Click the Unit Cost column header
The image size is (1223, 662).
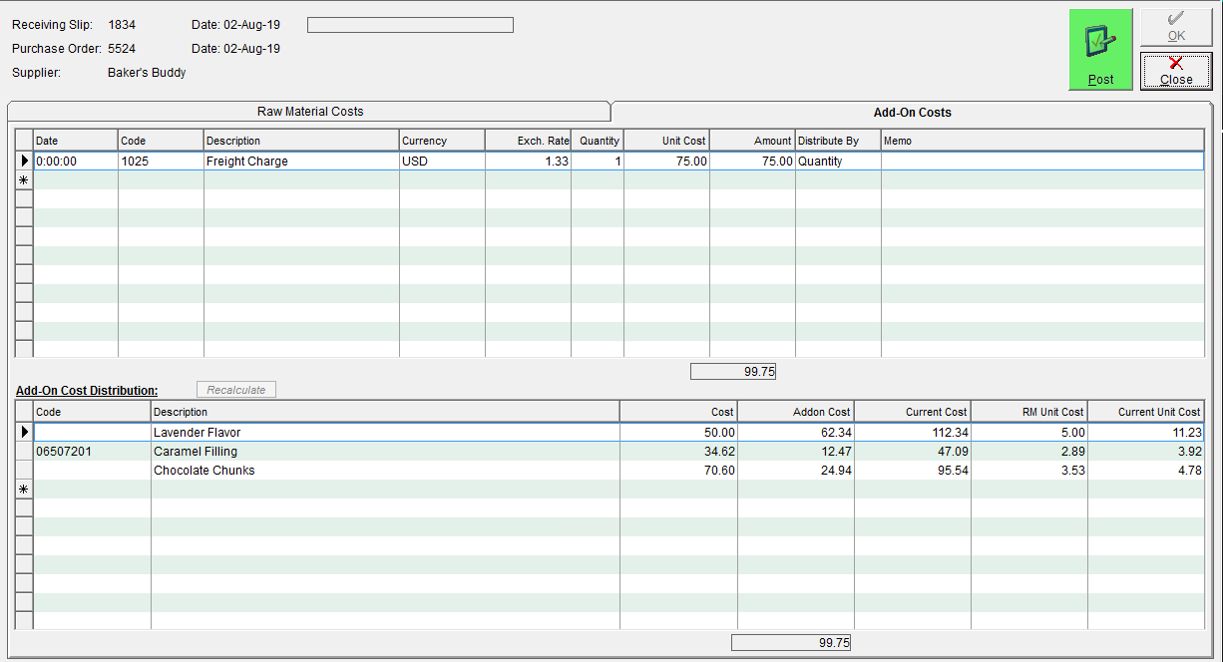tap(666, 141)
